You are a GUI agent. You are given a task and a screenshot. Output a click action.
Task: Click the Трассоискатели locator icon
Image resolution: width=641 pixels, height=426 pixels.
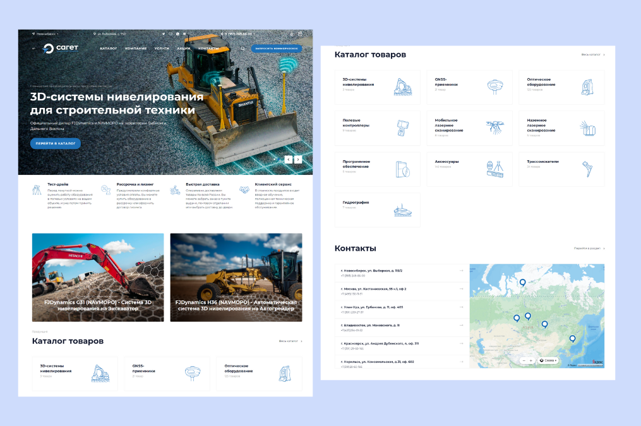point(587,169)
